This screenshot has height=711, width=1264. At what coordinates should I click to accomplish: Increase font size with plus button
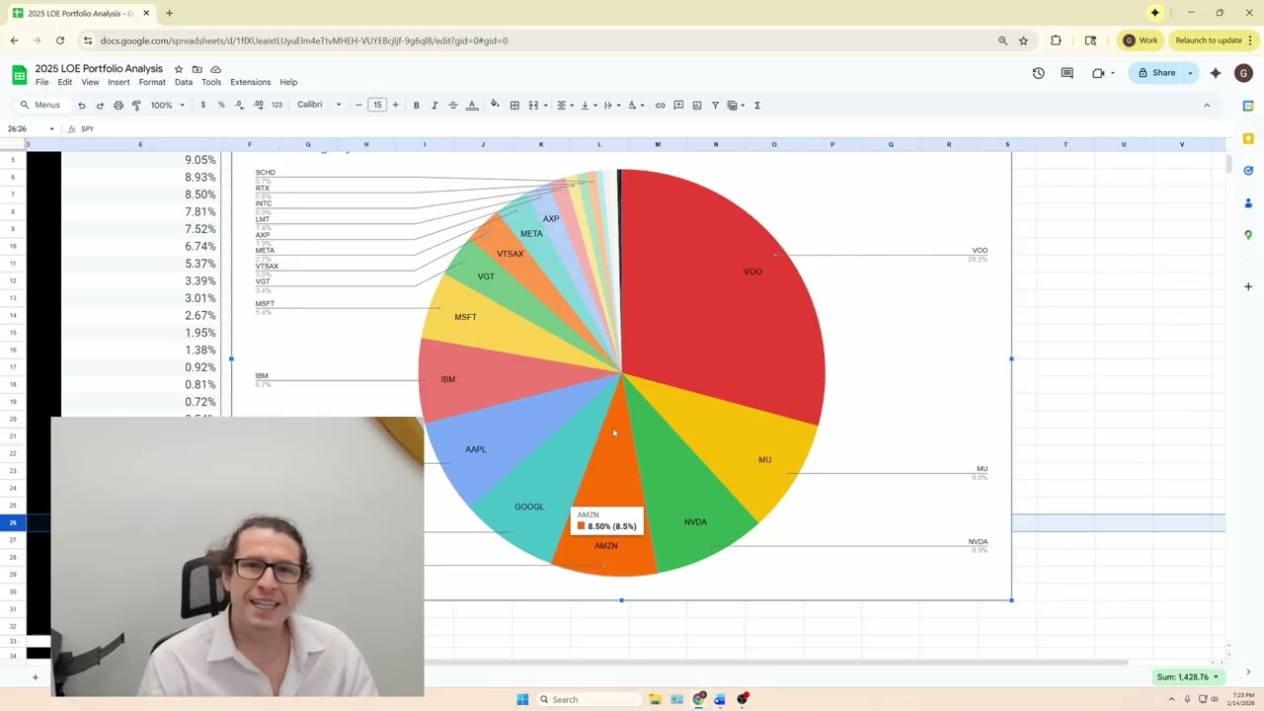tap(395, 105)
